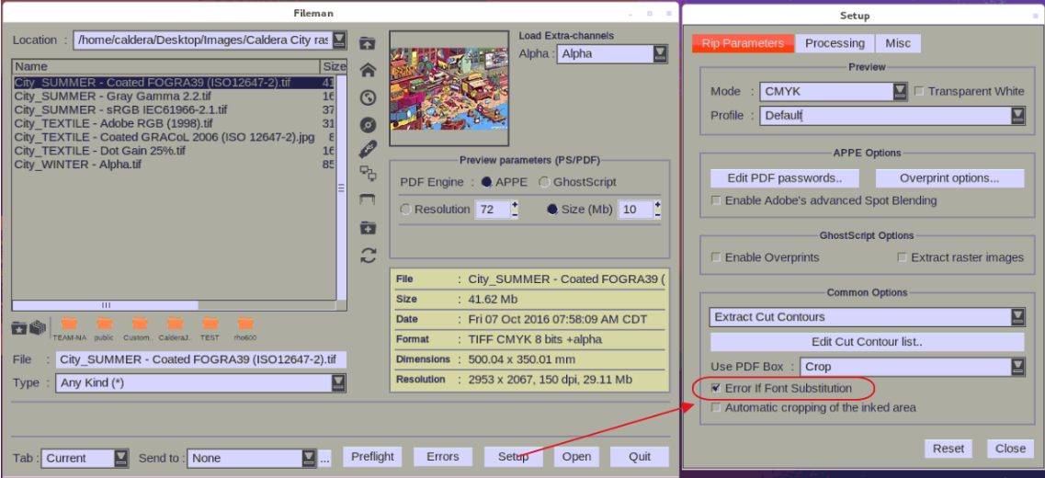Viewport: 1045px width, 478px height.
Task: Open the home directory icon
Action: 368,70
